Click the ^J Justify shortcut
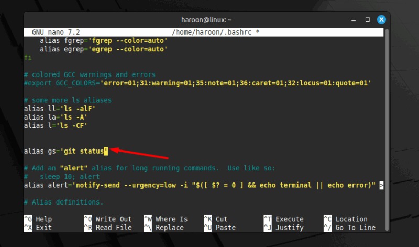 pos(283,228)
